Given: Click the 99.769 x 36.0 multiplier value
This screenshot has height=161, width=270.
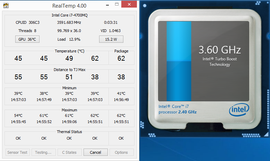Looking at the screenshot, I should [69, 31].
